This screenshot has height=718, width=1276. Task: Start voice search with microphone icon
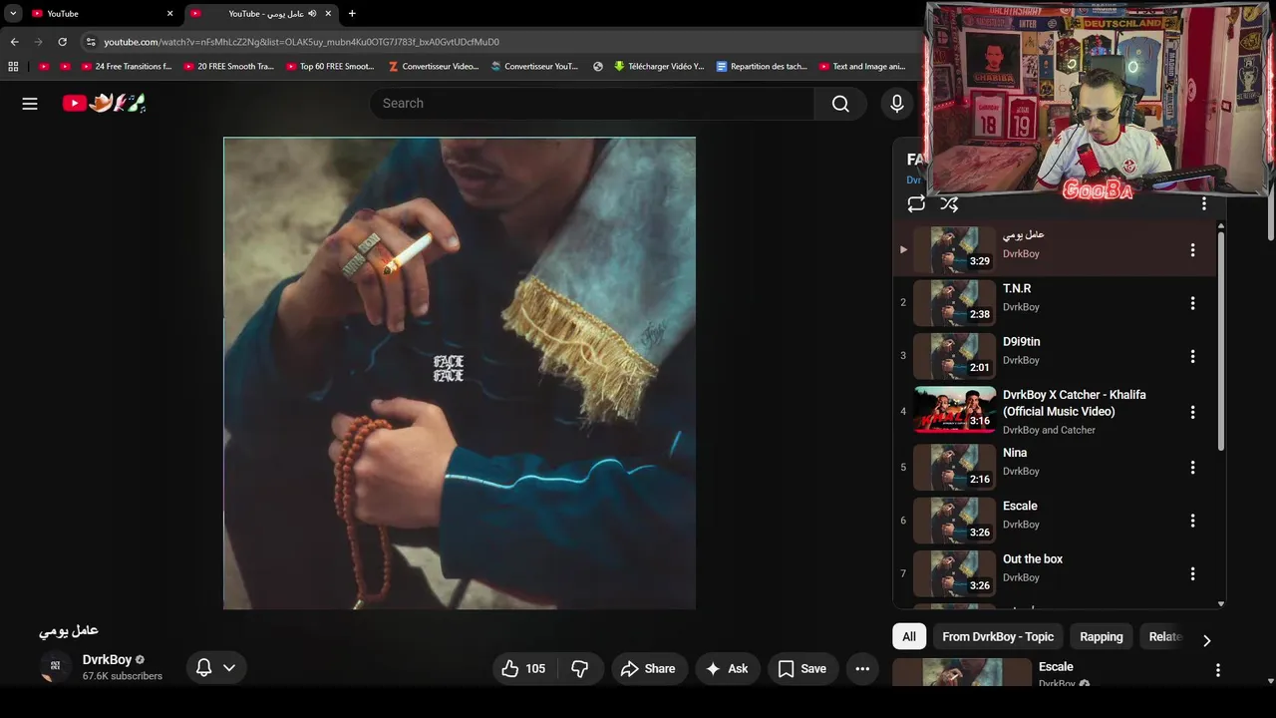(896, 104)
